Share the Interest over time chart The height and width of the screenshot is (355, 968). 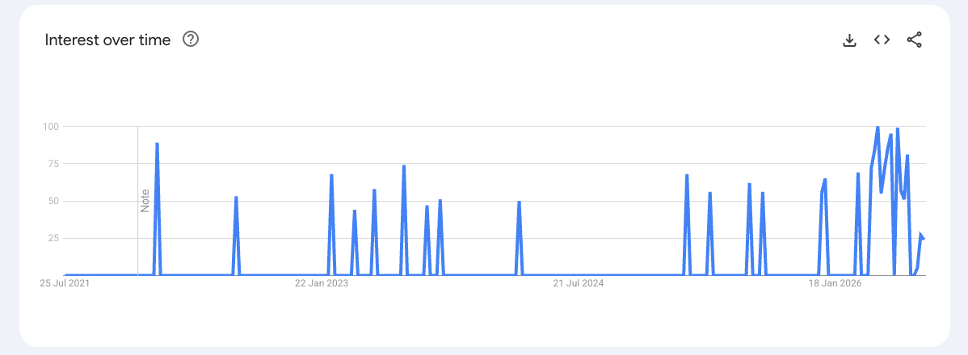pos(915,40)
